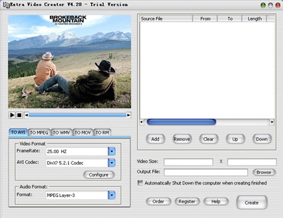Browse for an output file
283x218 pixels.
tap(264, 172)
